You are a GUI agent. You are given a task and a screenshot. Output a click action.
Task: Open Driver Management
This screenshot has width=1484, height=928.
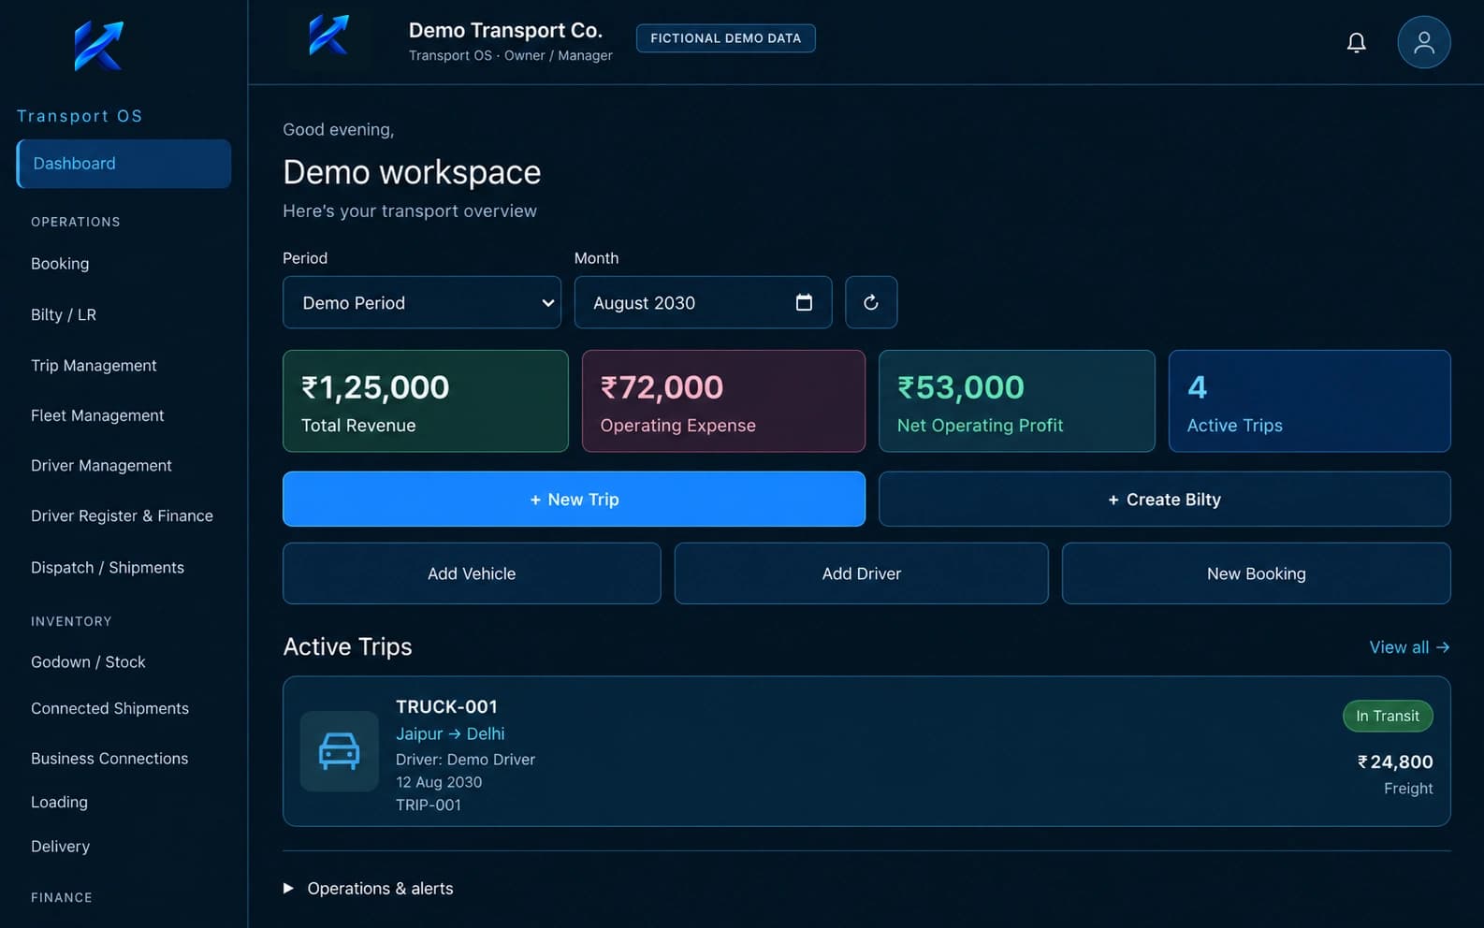[x=101, y=466]
